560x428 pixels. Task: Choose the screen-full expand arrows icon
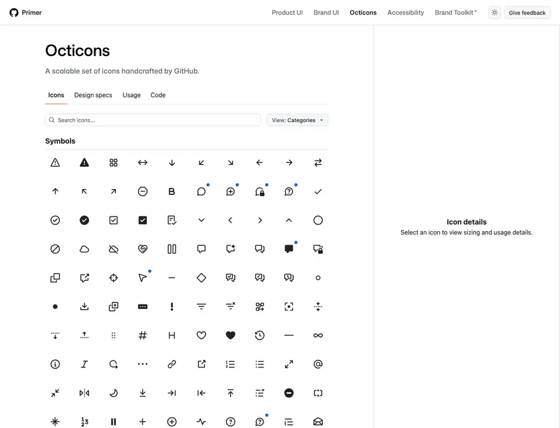[x=289, y=364]
